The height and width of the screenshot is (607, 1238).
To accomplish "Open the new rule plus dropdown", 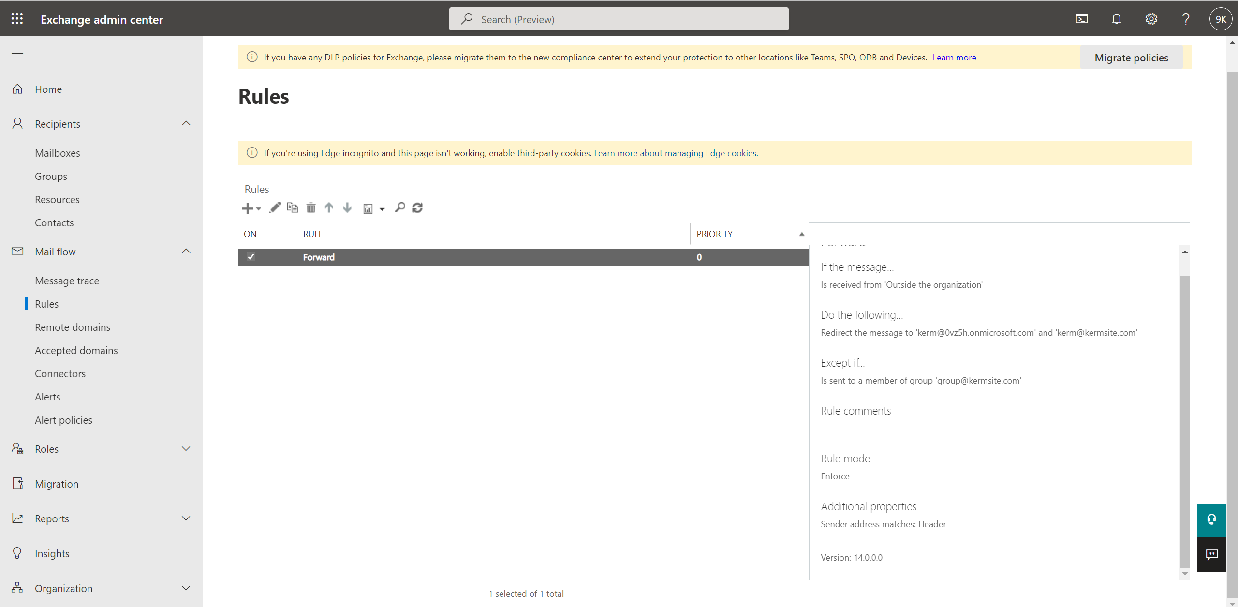I will click(251, 208).
